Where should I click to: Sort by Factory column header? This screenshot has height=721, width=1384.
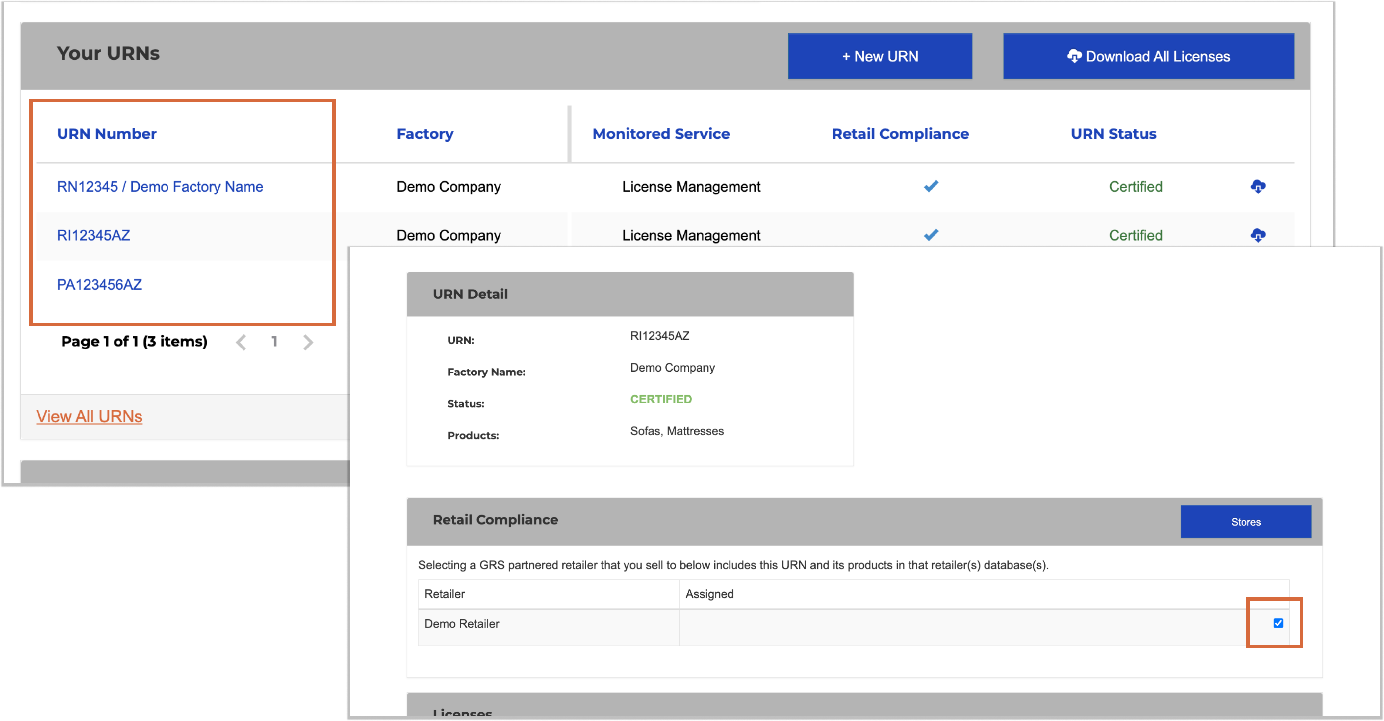click(424, 134)
